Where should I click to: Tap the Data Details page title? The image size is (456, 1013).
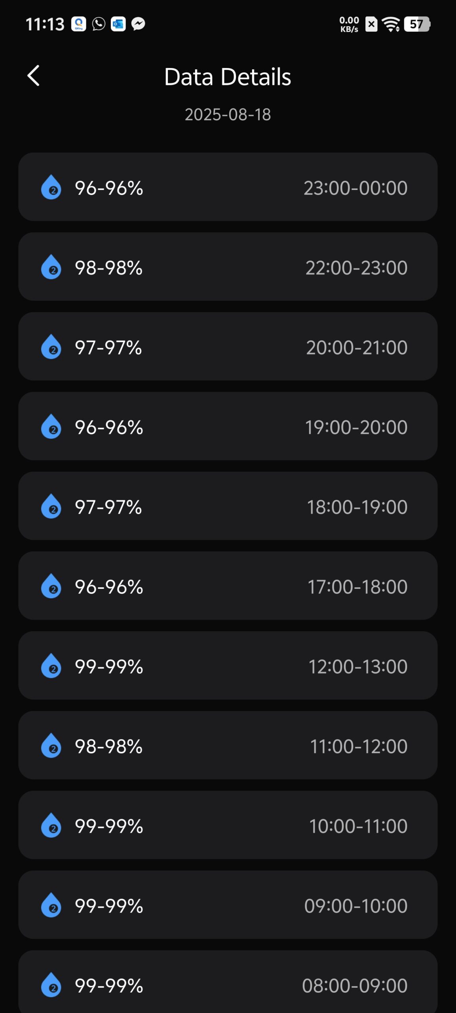tap(228, 76)
